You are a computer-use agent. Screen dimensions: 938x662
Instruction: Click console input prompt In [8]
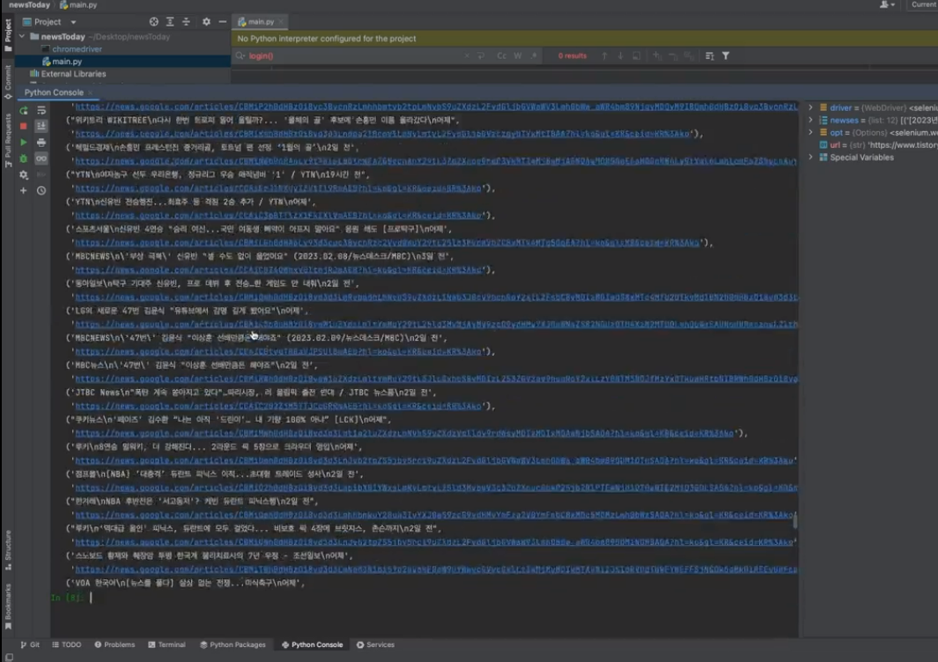tap(66, 598)
